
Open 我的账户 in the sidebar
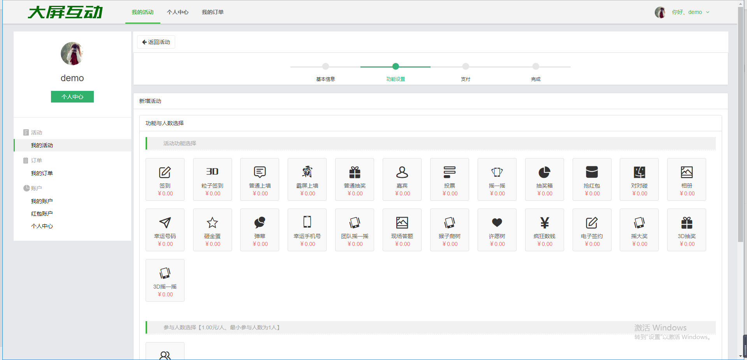point(42,201)
